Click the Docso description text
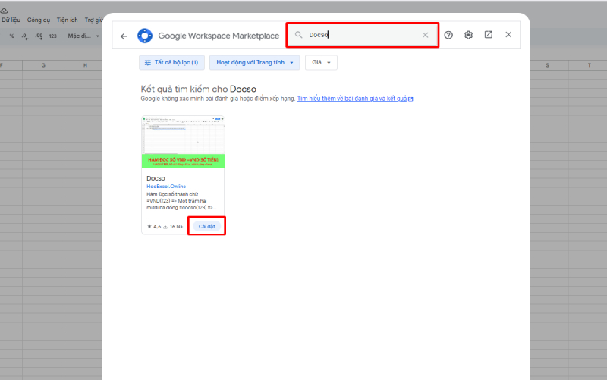Viewport: 607px width, 380px height. coord(181,201)
